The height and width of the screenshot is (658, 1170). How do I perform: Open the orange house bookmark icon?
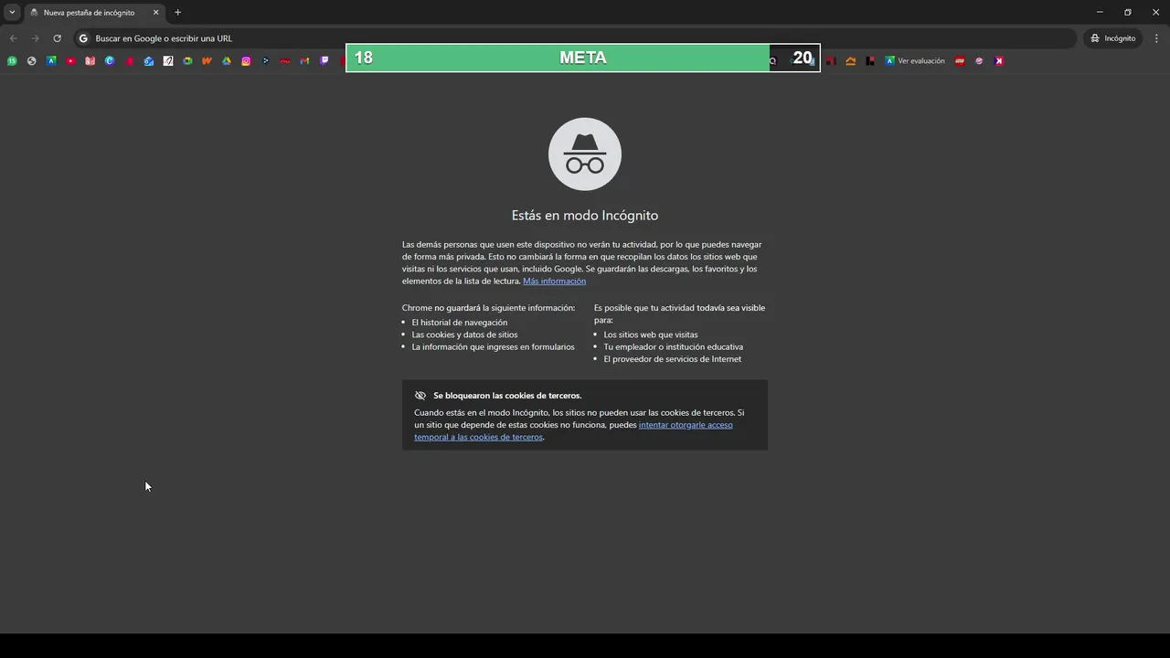click(851, 61)
